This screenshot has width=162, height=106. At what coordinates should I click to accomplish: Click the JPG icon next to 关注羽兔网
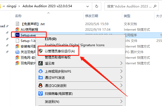[17, 52]
